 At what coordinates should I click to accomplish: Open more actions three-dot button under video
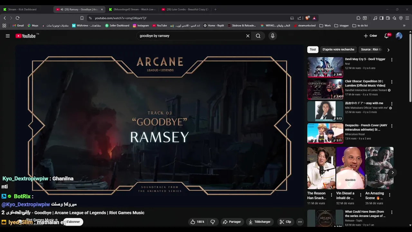[x=300, y=222]
